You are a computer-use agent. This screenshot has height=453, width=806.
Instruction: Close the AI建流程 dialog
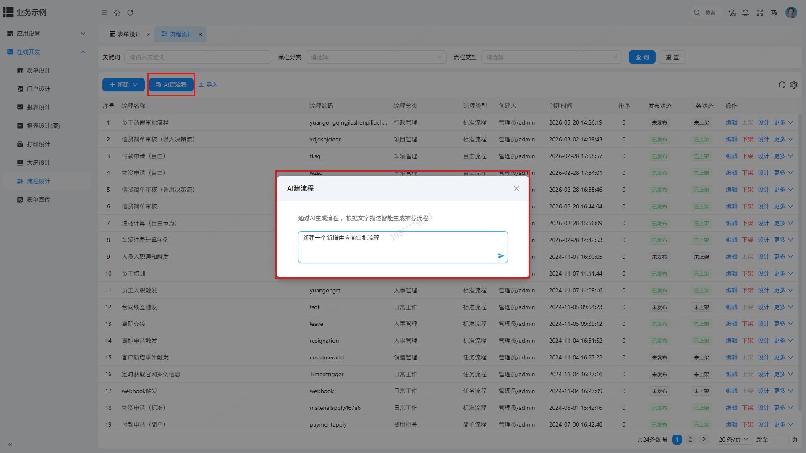pyautogui.click(x=516, y=188)
